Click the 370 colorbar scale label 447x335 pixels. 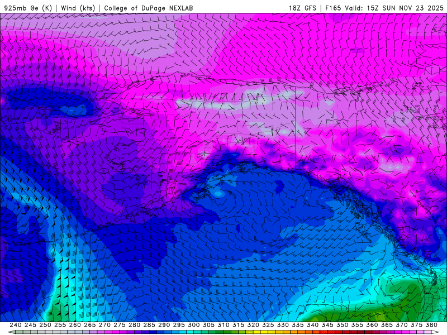click(401, 325)
